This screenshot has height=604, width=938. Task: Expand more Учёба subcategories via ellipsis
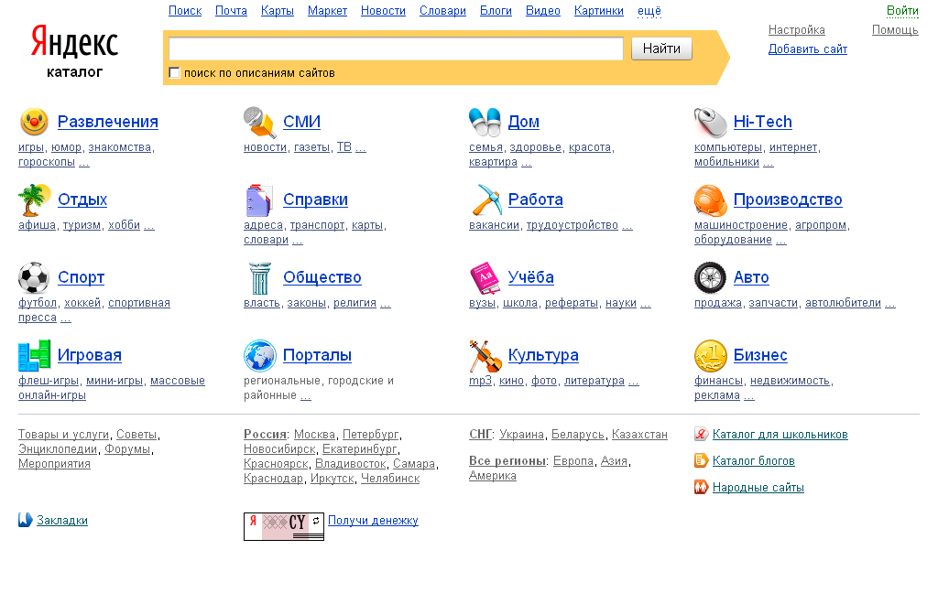(646, 304)
